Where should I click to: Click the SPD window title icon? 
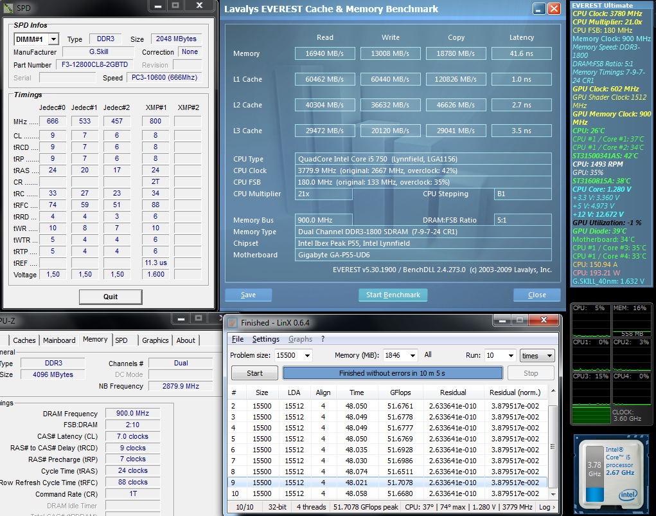pyautogui.click(x=8, y=8)
